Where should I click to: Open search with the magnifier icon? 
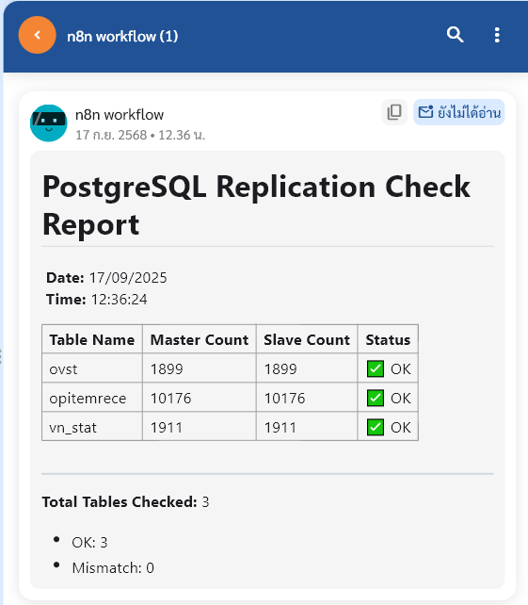(455, 35)
